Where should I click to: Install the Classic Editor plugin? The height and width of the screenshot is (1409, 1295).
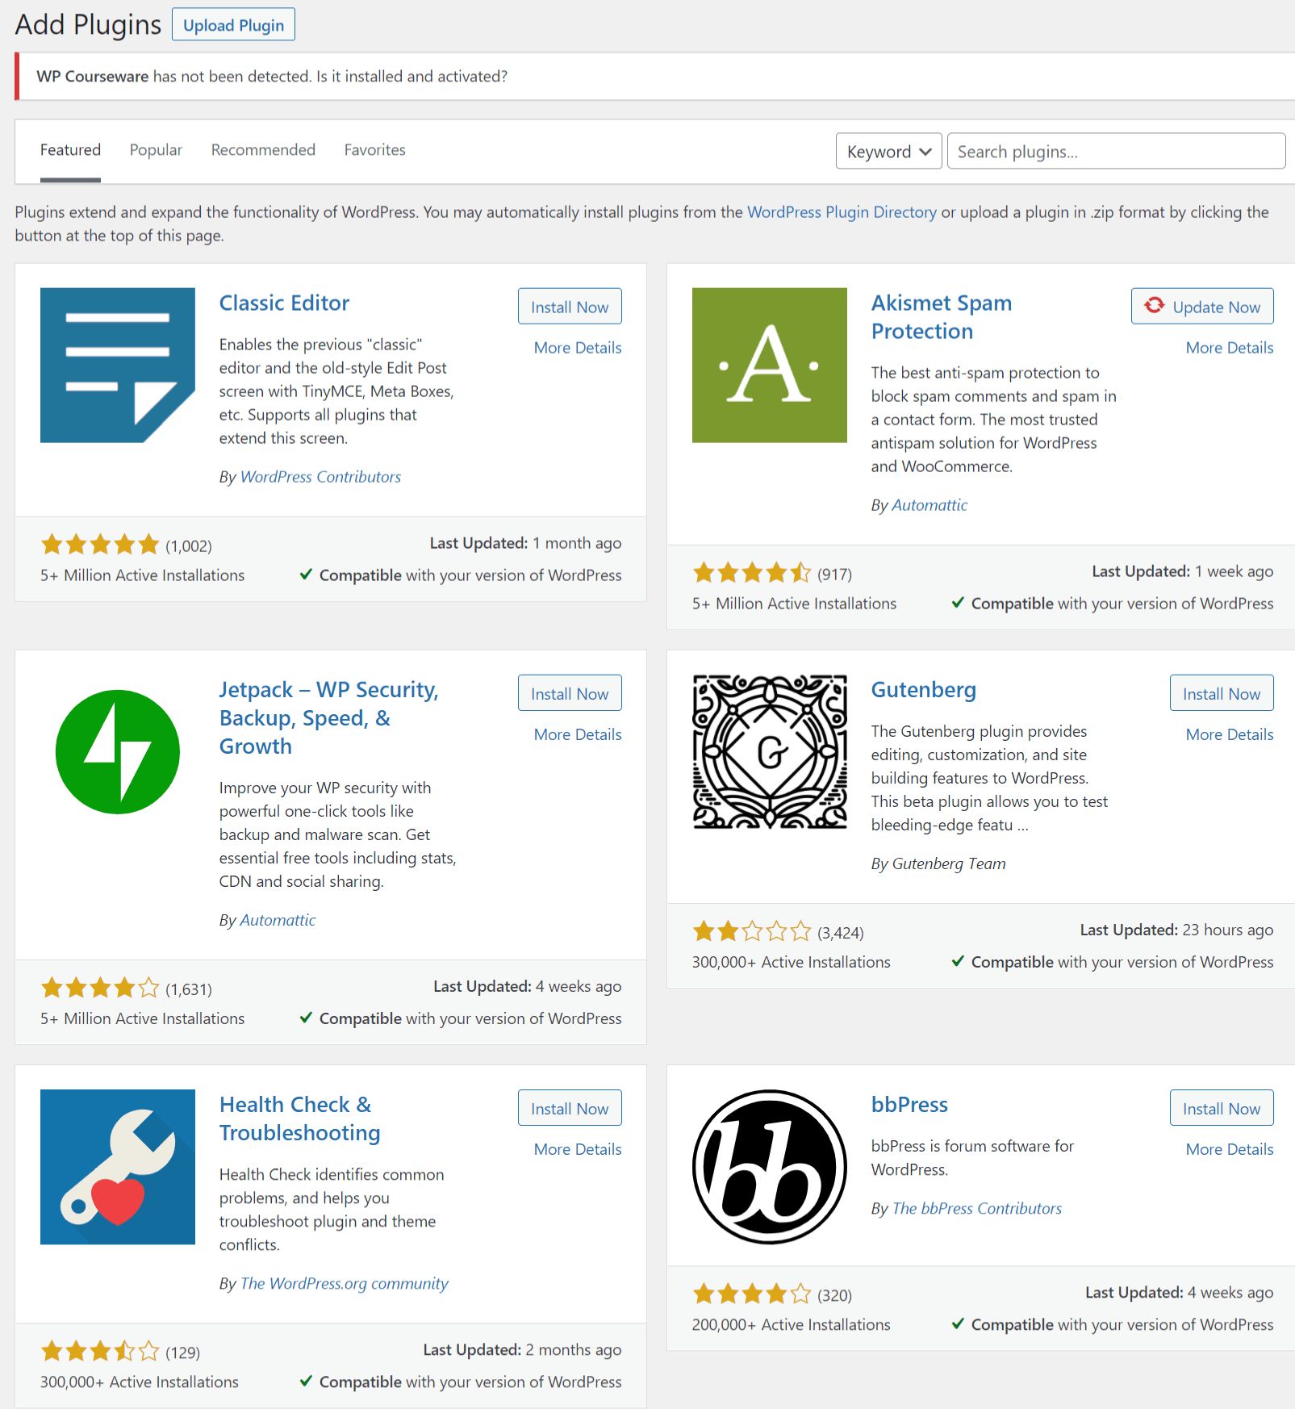(569, 307)
